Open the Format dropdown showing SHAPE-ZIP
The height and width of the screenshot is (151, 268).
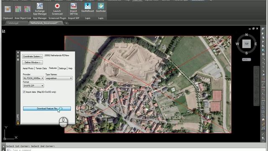(33, 86)
